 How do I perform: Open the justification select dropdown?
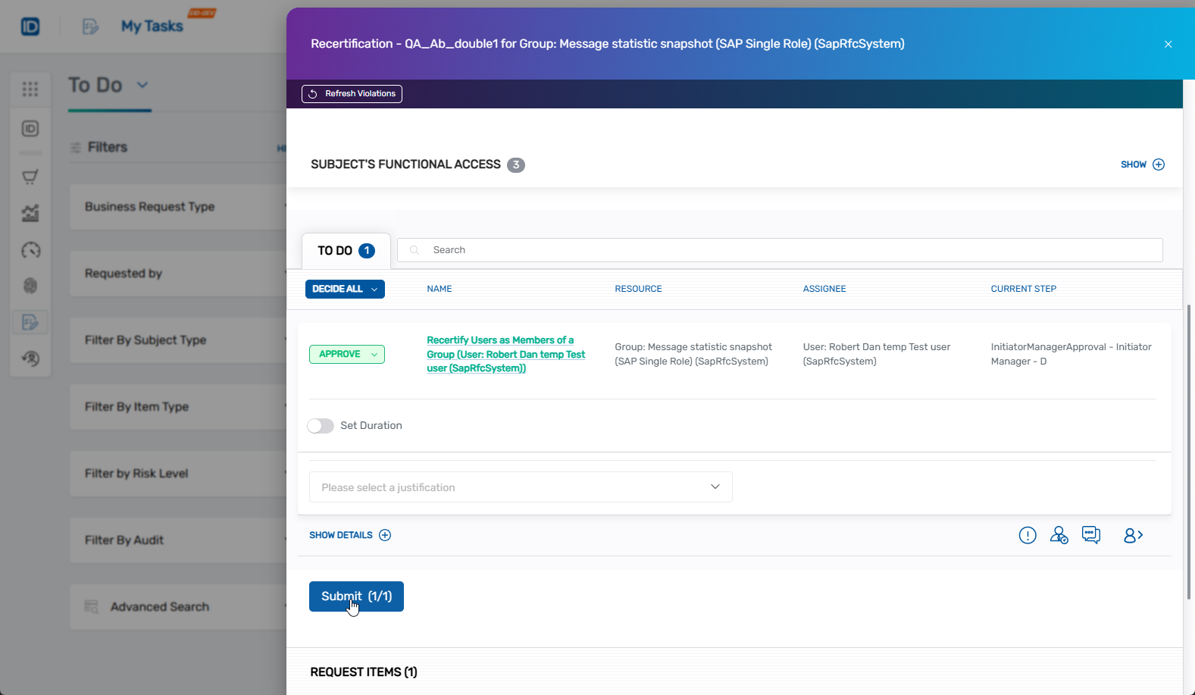click(521, 487)
